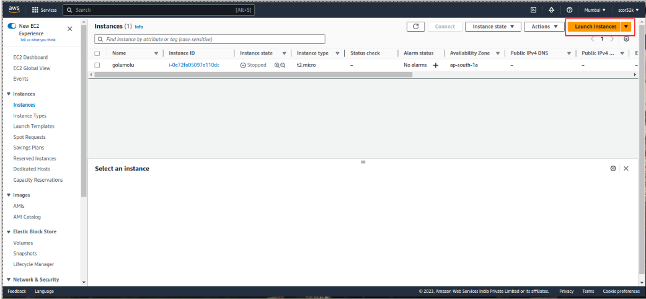Image resolution: width=646 pixels, height=299 pixels.
Task: Open Lifecycle Manager in sidebar
Action: (x=33, y=264)
